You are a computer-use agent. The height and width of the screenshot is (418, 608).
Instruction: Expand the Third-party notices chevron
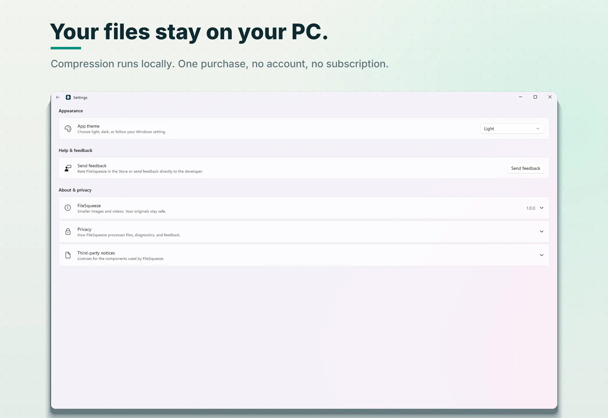(541, 255)
